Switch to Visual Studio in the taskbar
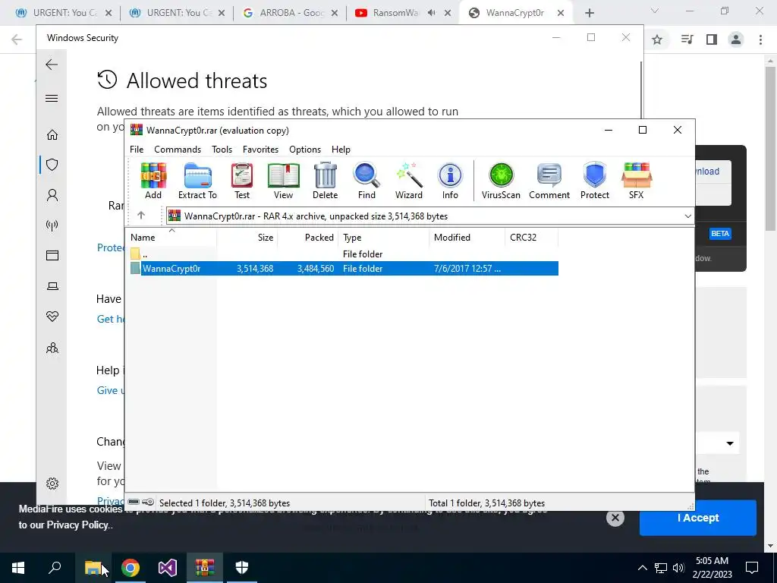 click(168, 568)
